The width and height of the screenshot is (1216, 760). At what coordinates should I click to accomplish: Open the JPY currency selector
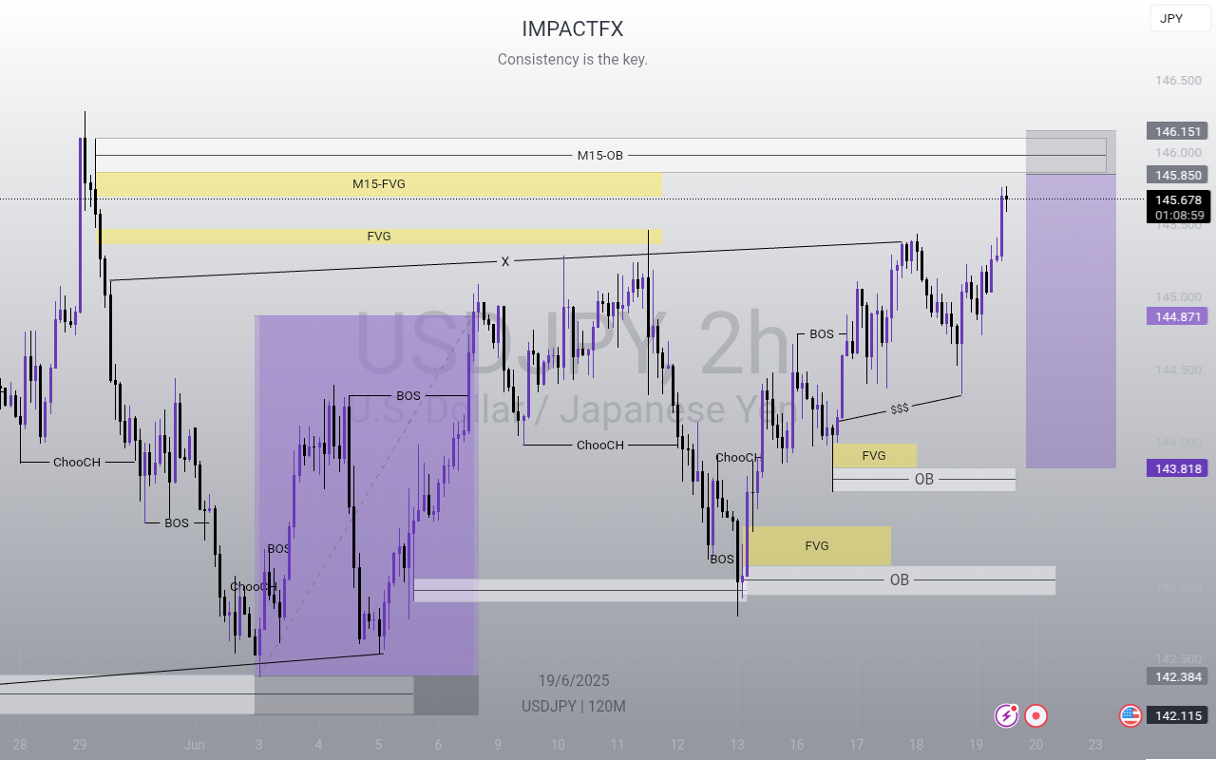click(1180, 18)
